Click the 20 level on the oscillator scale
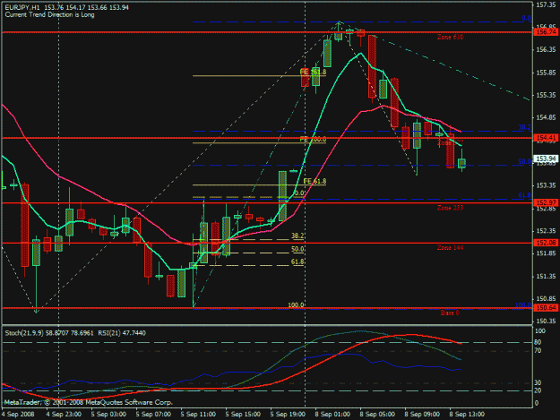The image size is (560, 420). [538, 390]
